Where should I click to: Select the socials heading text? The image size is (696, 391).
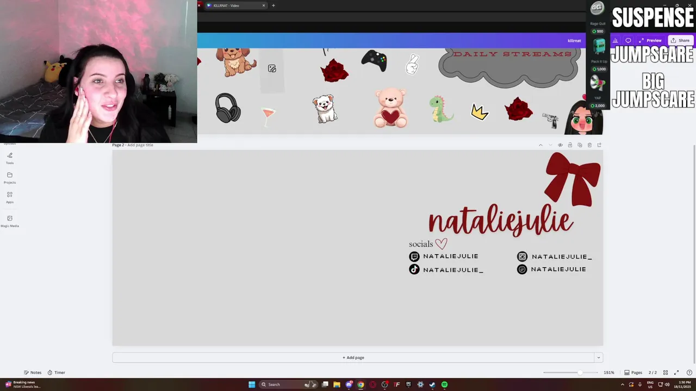(421, 244)
